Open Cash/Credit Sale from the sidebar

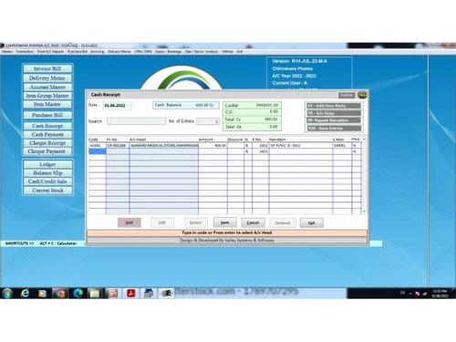[x=47, y=181]
